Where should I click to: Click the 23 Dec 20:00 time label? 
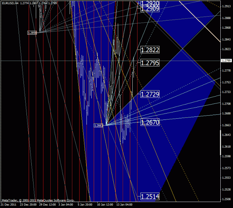click(x=28, y=205)
